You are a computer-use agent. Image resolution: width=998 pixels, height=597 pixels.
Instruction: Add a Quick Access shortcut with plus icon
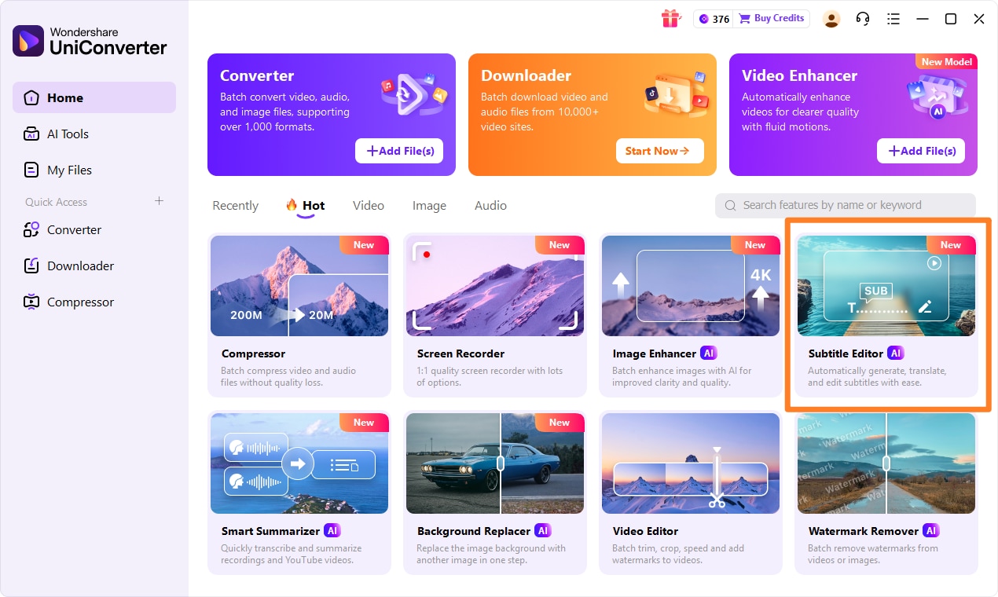(159, 201)
